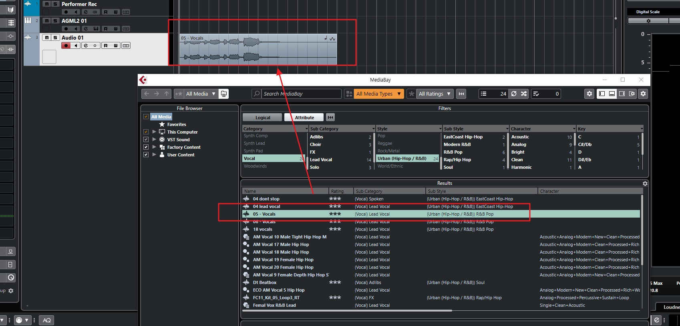Open channel settings for Performer Rec
680x326 pixels.
point(85,12)
